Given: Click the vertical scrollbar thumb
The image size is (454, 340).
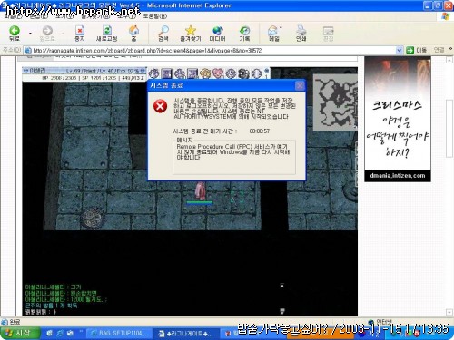Looking at the screenshot, I should point(449,129).
